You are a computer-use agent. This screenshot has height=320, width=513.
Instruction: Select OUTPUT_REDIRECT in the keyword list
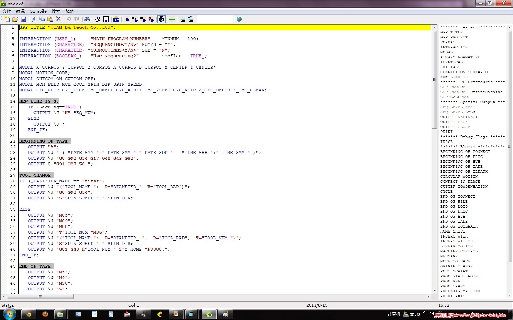click(x=459, y=117)
